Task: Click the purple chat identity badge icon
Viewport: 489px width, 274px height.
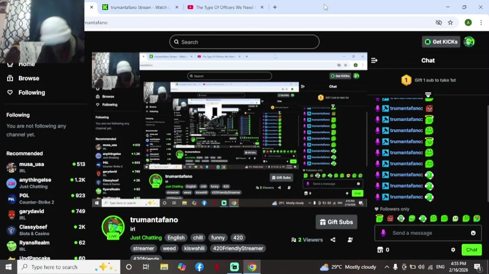Action: pos(383,233)
